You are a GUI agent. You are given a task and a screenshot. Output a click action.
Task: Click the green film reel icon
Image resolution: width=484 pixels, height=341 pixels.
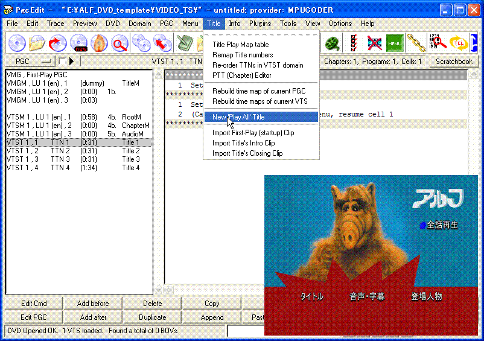(333, 43)
